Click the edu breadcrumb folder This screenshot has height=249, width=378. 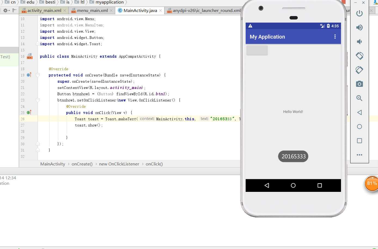[x=28, y=2]
